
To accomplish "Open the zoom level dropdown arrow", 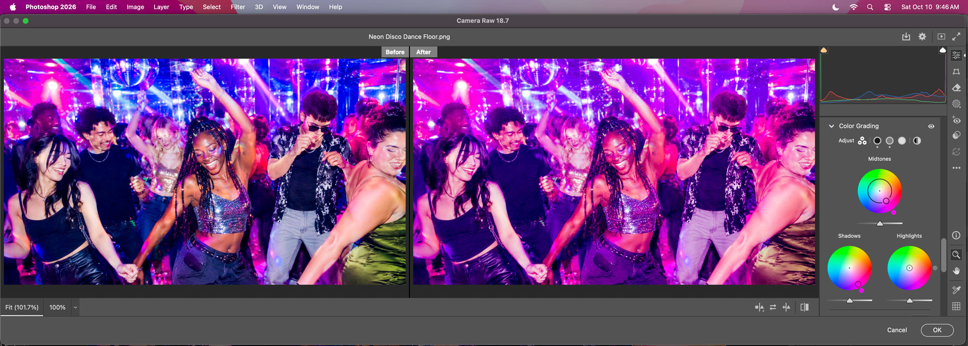I will [x=76, y=307].
